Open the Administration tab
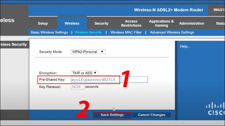The image size is (225, 126). point(192,23)
